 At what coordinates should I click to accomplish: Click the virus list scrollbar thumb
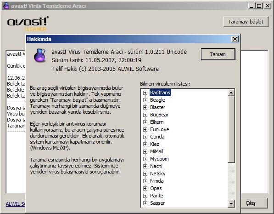[231, 129]
